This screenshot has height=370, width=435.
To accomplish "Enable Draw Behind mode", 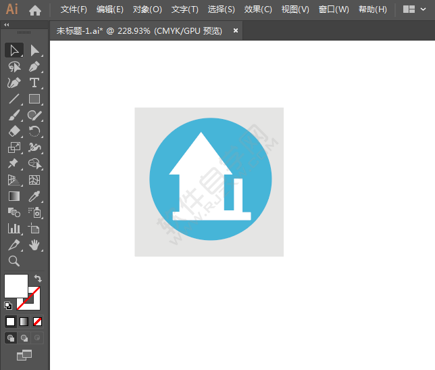I will pos(24,338).
